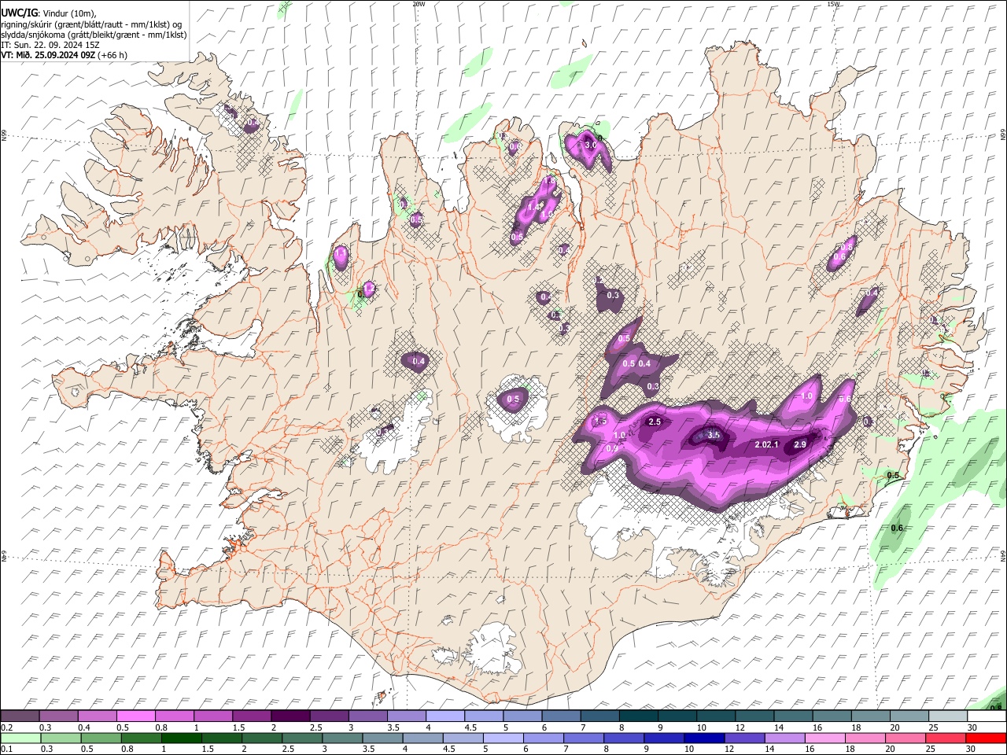
Task: Click the upper legend swatch labeled 0.2
Action: 20,716
